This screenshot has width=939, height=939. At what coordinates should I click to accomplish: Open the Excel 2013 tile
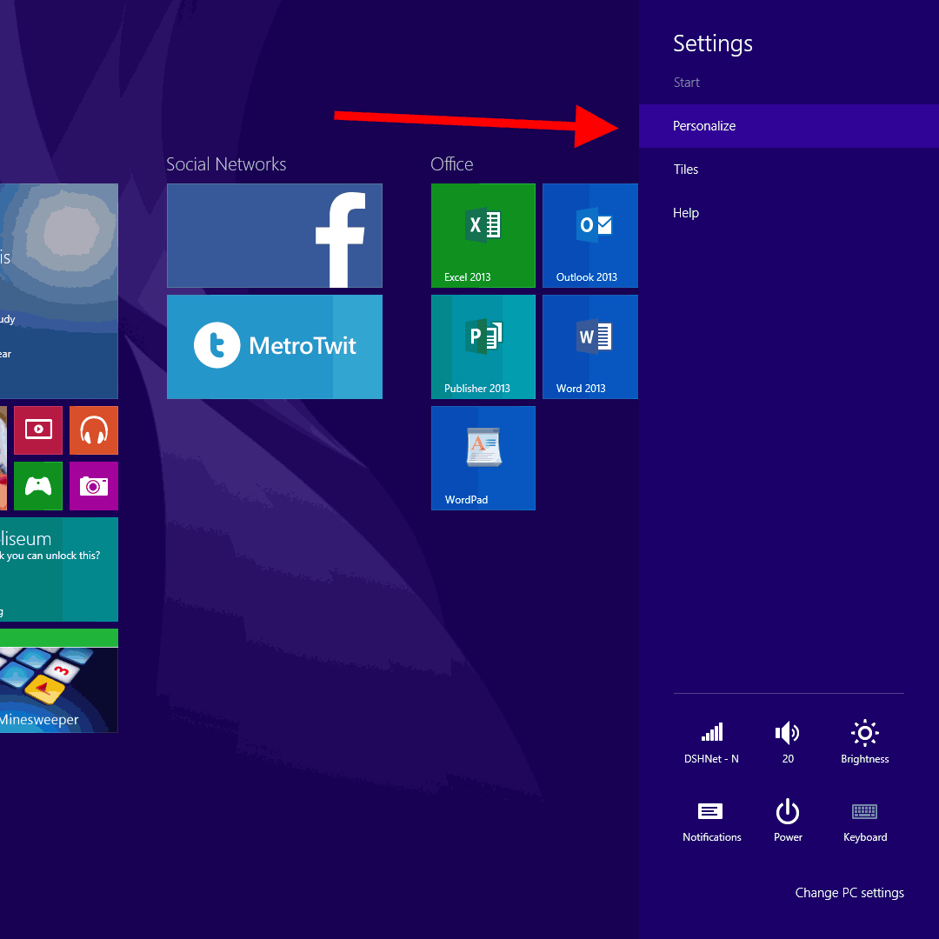click(483, 235)
